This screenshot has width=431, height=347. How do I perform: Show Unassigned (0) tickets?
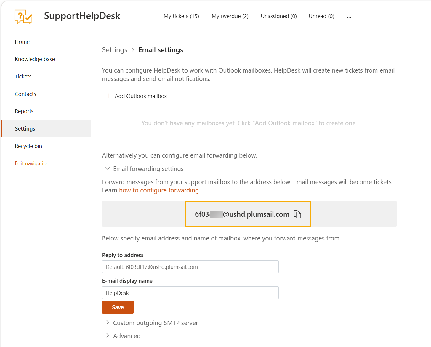click(x=279, y=16)
